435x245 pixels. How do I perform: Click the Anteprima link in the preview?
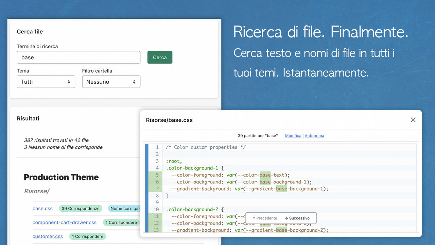[314, 135]
